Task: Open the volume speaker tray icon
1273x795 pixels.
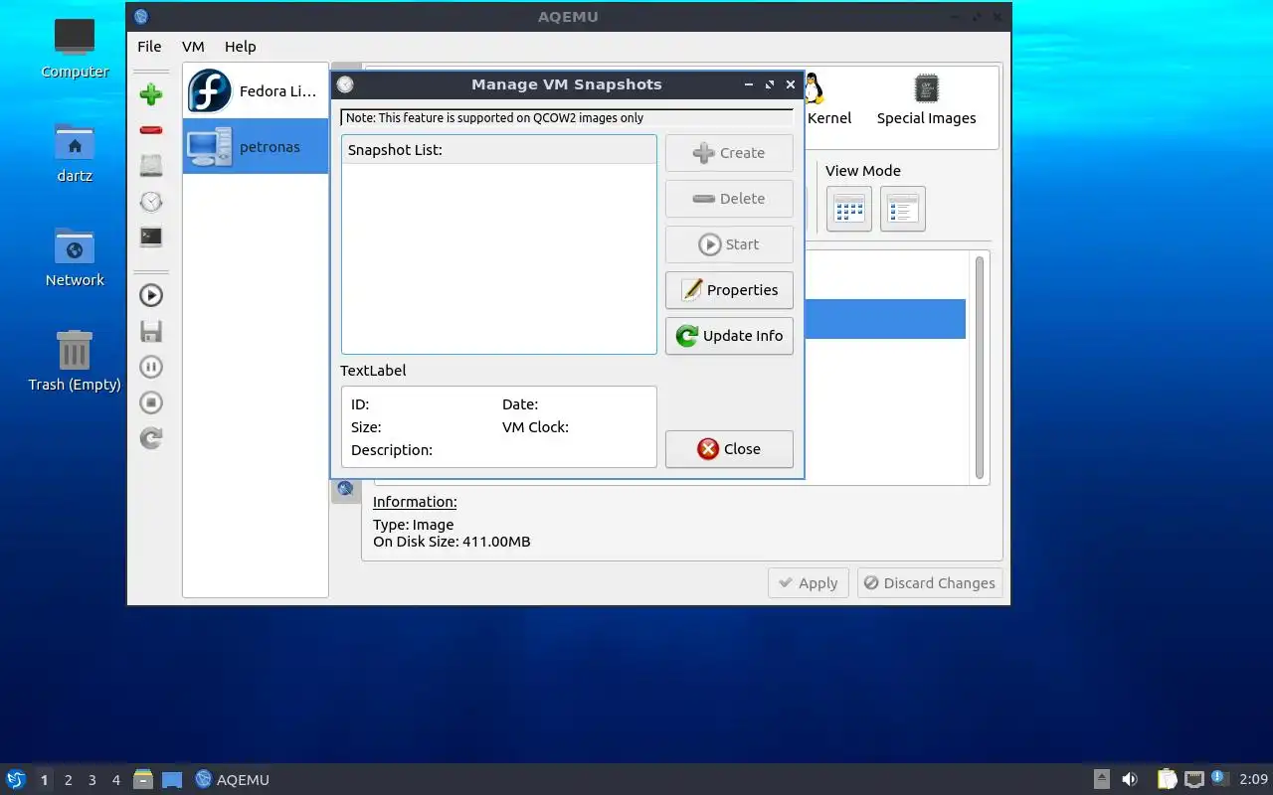Action: (1130, 779)
